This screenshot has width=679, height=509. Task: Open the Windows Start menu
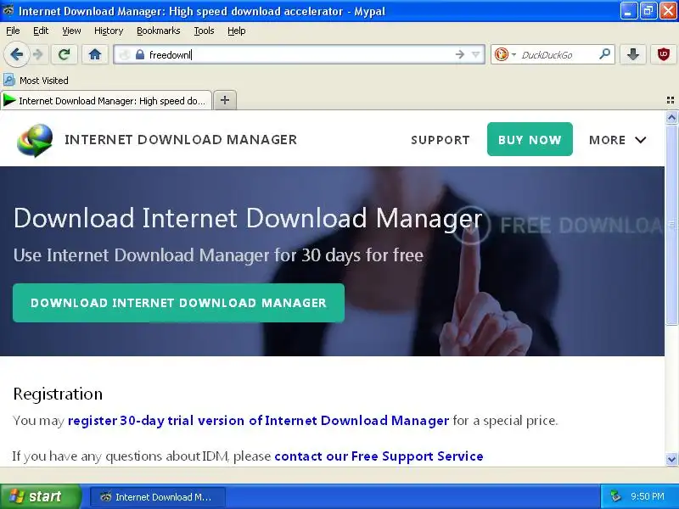pos(41,496)
